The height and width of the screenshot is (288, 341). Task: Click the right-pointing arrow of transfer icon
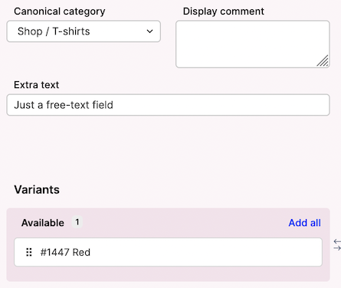click(x=337, y=248)
